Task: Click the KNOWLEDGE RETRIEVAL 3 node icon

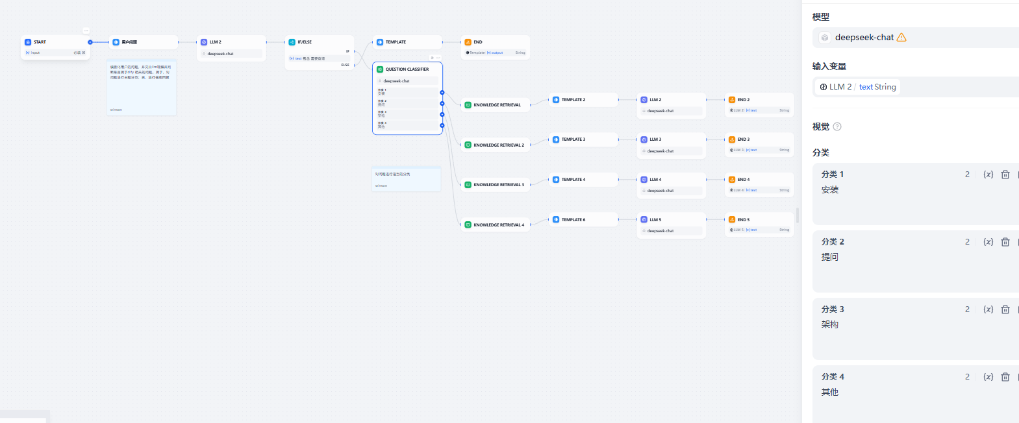Action: (468, 185)
